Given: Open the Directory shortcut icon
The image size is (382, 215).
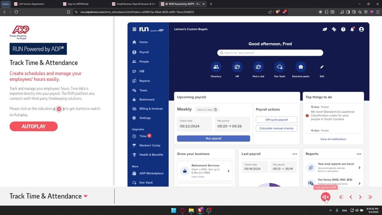Looking at the screenshot, I should coord(216,67).
